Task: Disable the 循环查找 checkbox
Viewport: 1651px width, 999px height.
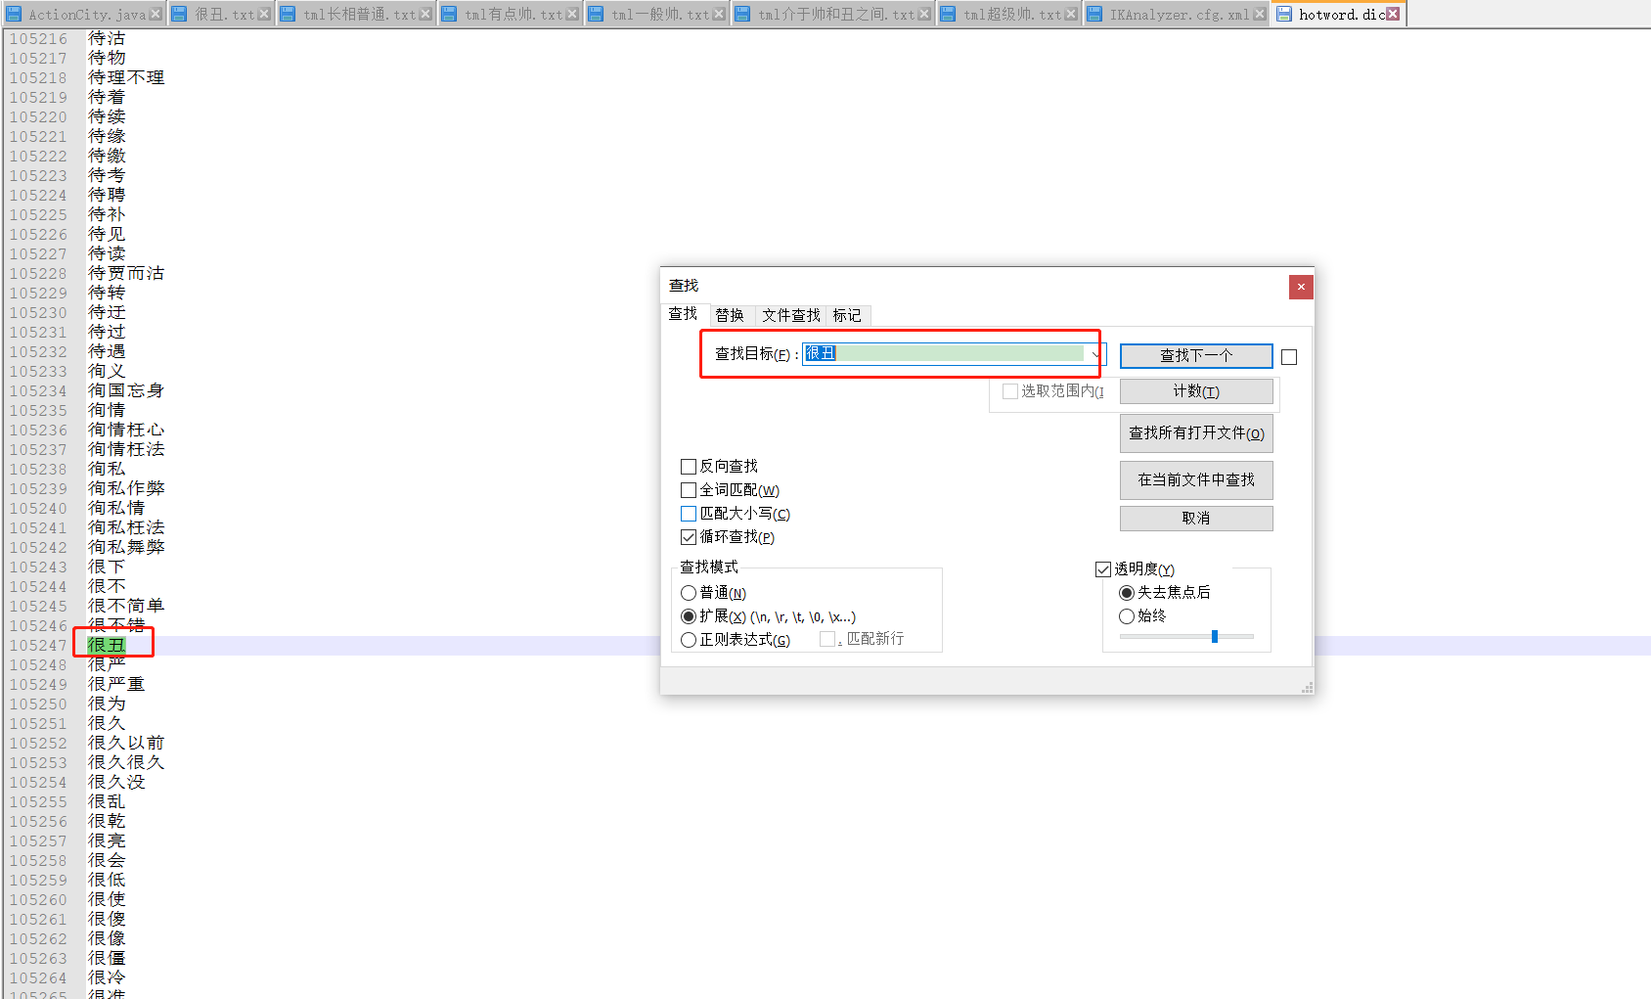Action: tap(689, 536)
